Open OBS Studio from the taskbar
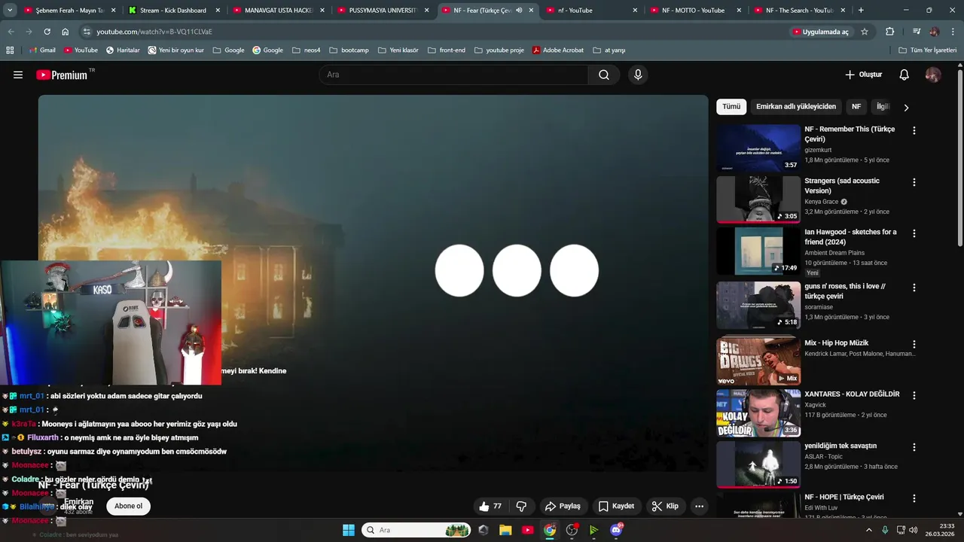 tap(572, 530)
